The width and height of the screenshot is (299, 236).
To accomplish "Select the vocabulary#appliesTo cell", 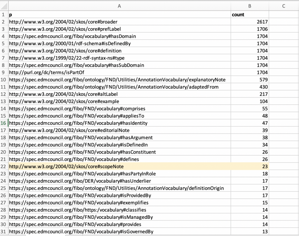I will click(119, 116).
